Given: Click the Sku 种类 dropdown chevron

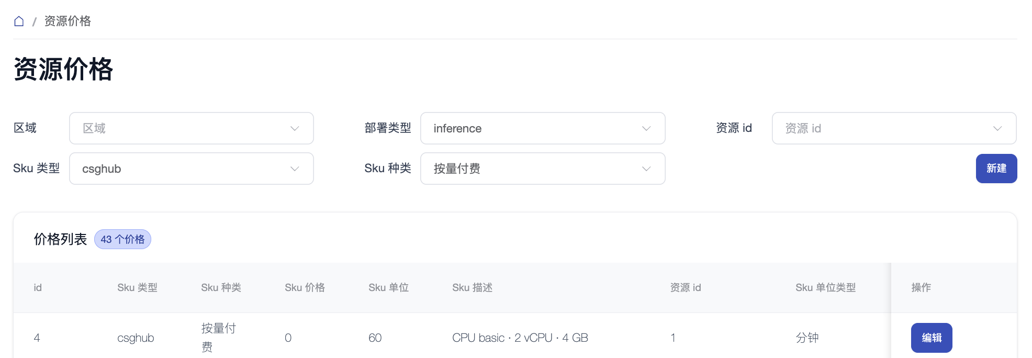Looking at the screenshot, I should [646, 169].
